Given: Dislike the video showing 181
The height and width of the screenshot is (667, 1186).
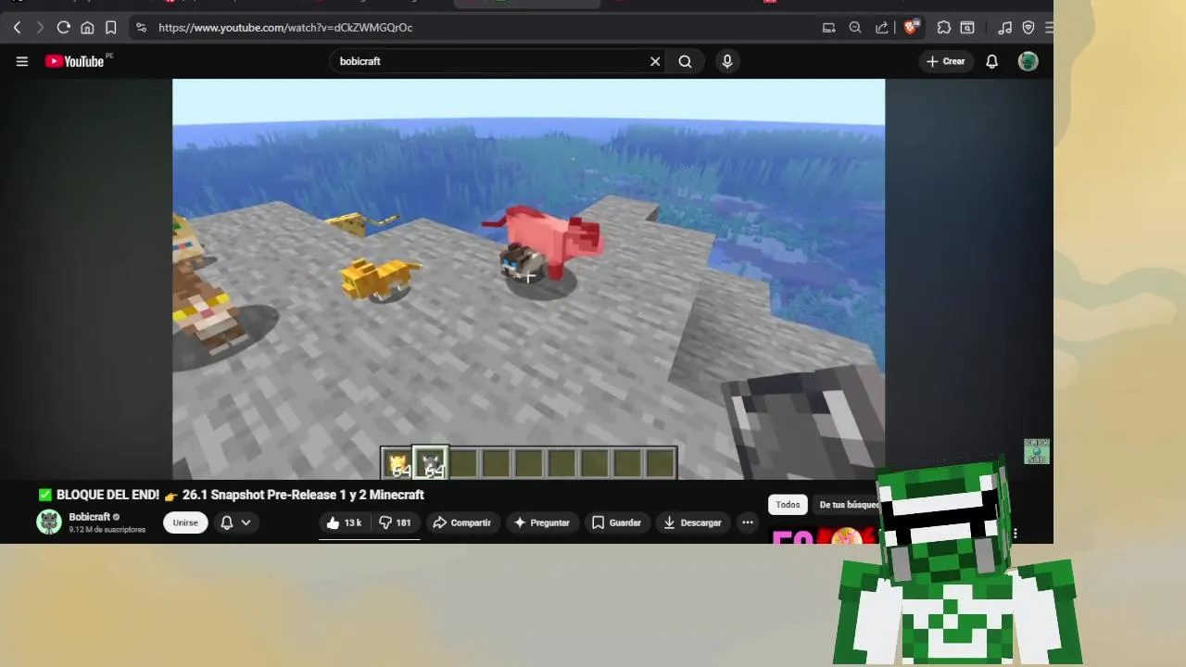Looking at the screenshot, I should tap(395, 522).
